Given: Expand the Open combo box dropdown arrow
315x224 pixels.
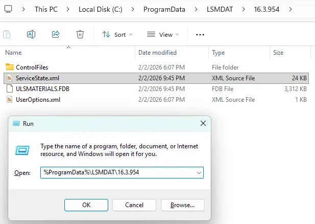Looking at the screenshot, I should pos(198,173).
